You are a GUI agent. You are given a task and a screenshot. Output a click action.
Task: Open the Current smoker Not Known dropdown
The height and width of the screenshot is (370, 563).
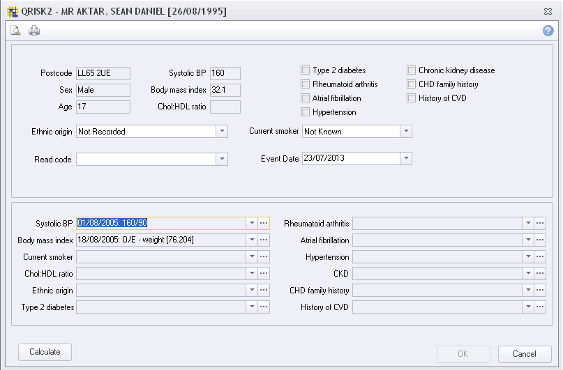406,132
